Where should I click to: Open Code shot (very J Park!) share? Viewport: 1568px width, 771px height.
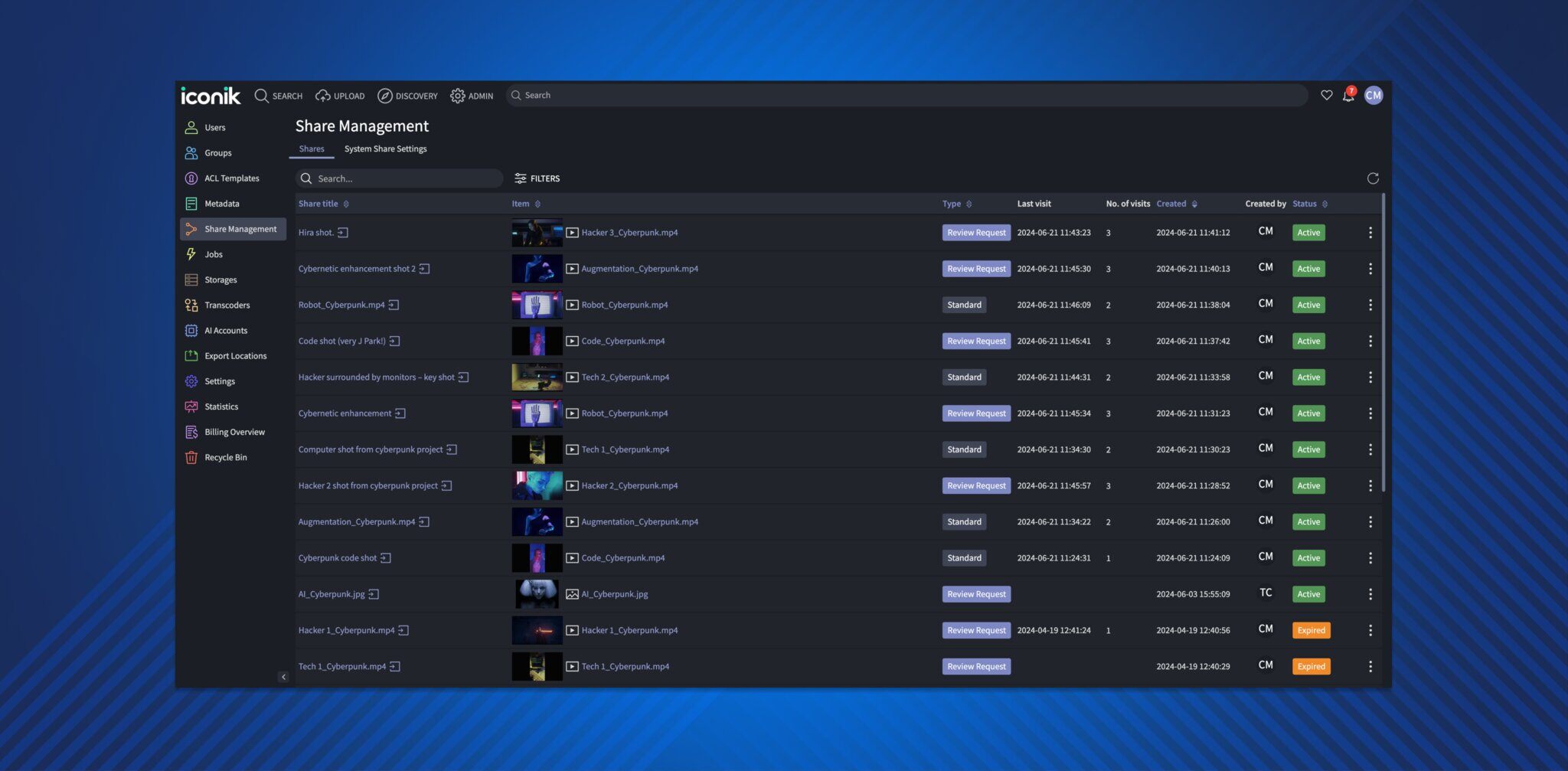[x=341, y=341]
